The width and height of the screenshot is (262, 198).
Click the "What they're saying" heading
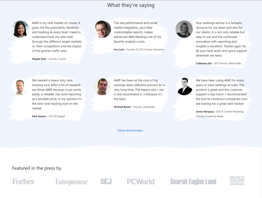tap(131, 5)
